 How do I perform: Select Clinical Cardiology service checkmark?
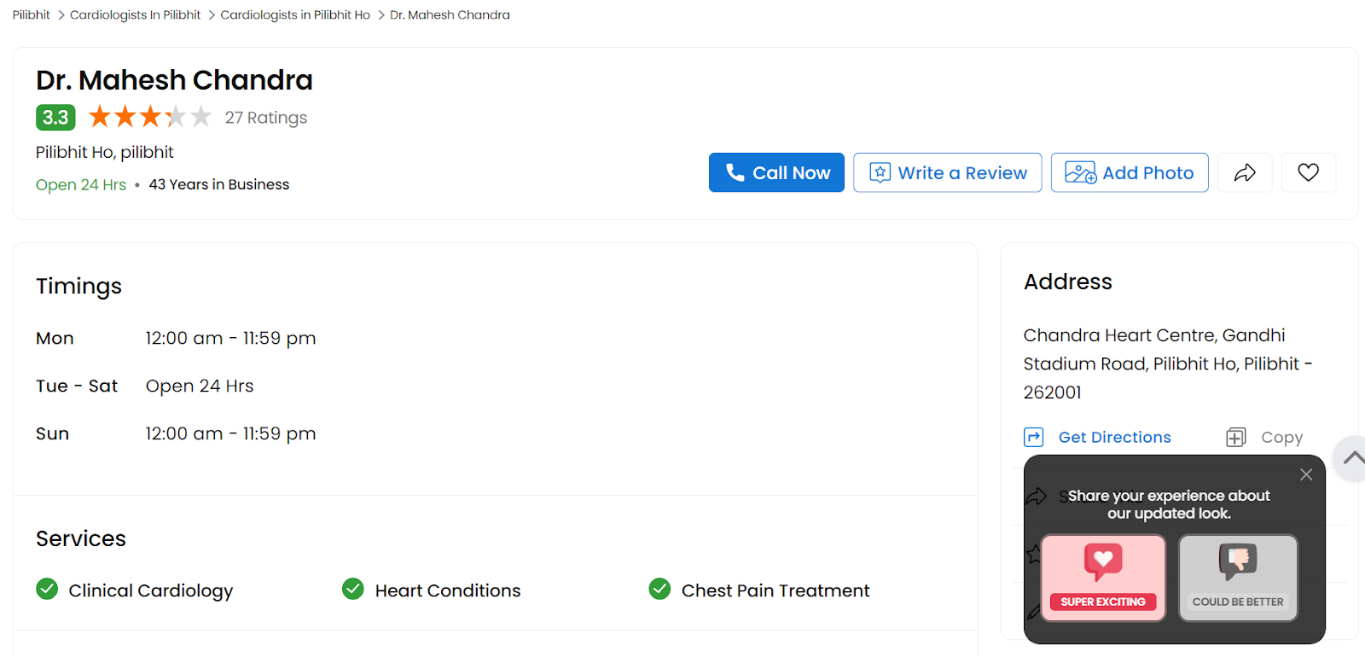point(47,589)
